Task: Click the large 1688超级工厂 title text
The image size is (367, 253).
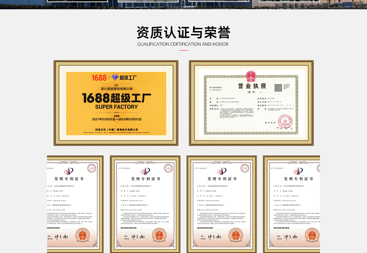Action: click(x=116, y=98)
